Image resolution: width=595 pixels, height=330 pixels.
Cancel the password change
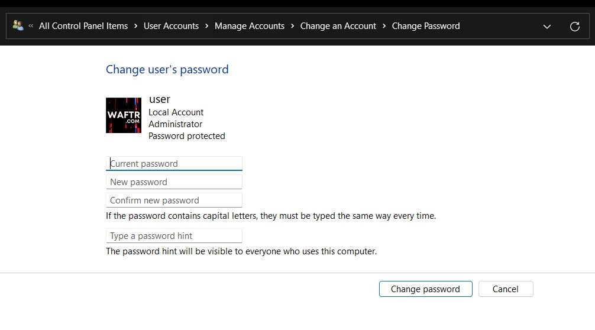coord(506,289)
